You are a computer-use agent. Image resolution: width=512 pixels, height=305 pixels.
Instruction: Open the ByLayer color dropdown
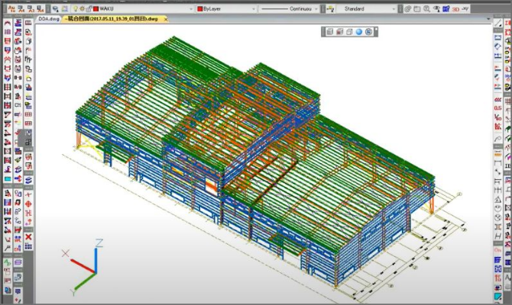click(x=254, y=9)
